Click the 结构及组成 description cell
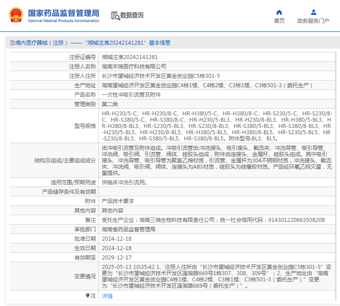This screenshot has height=306, width=340. coord(217,160)
